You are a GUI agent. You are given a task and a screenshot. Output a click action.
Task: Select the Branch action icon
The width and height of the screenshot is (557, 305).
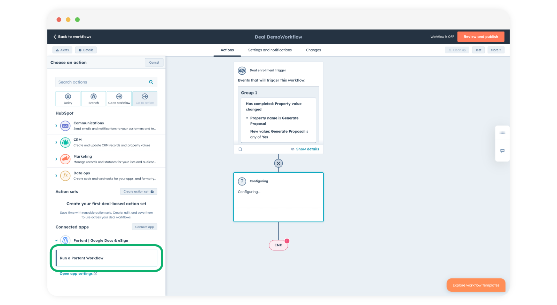[94, 97]
